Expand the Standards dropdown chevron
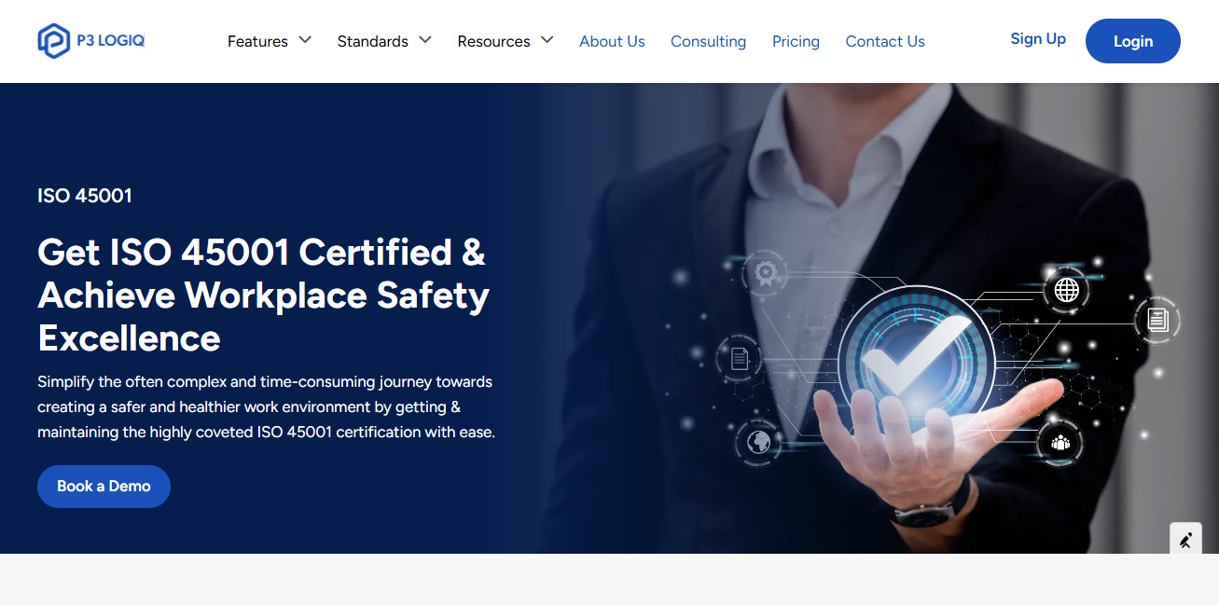 pyautogui.click(x=424, y=40)
